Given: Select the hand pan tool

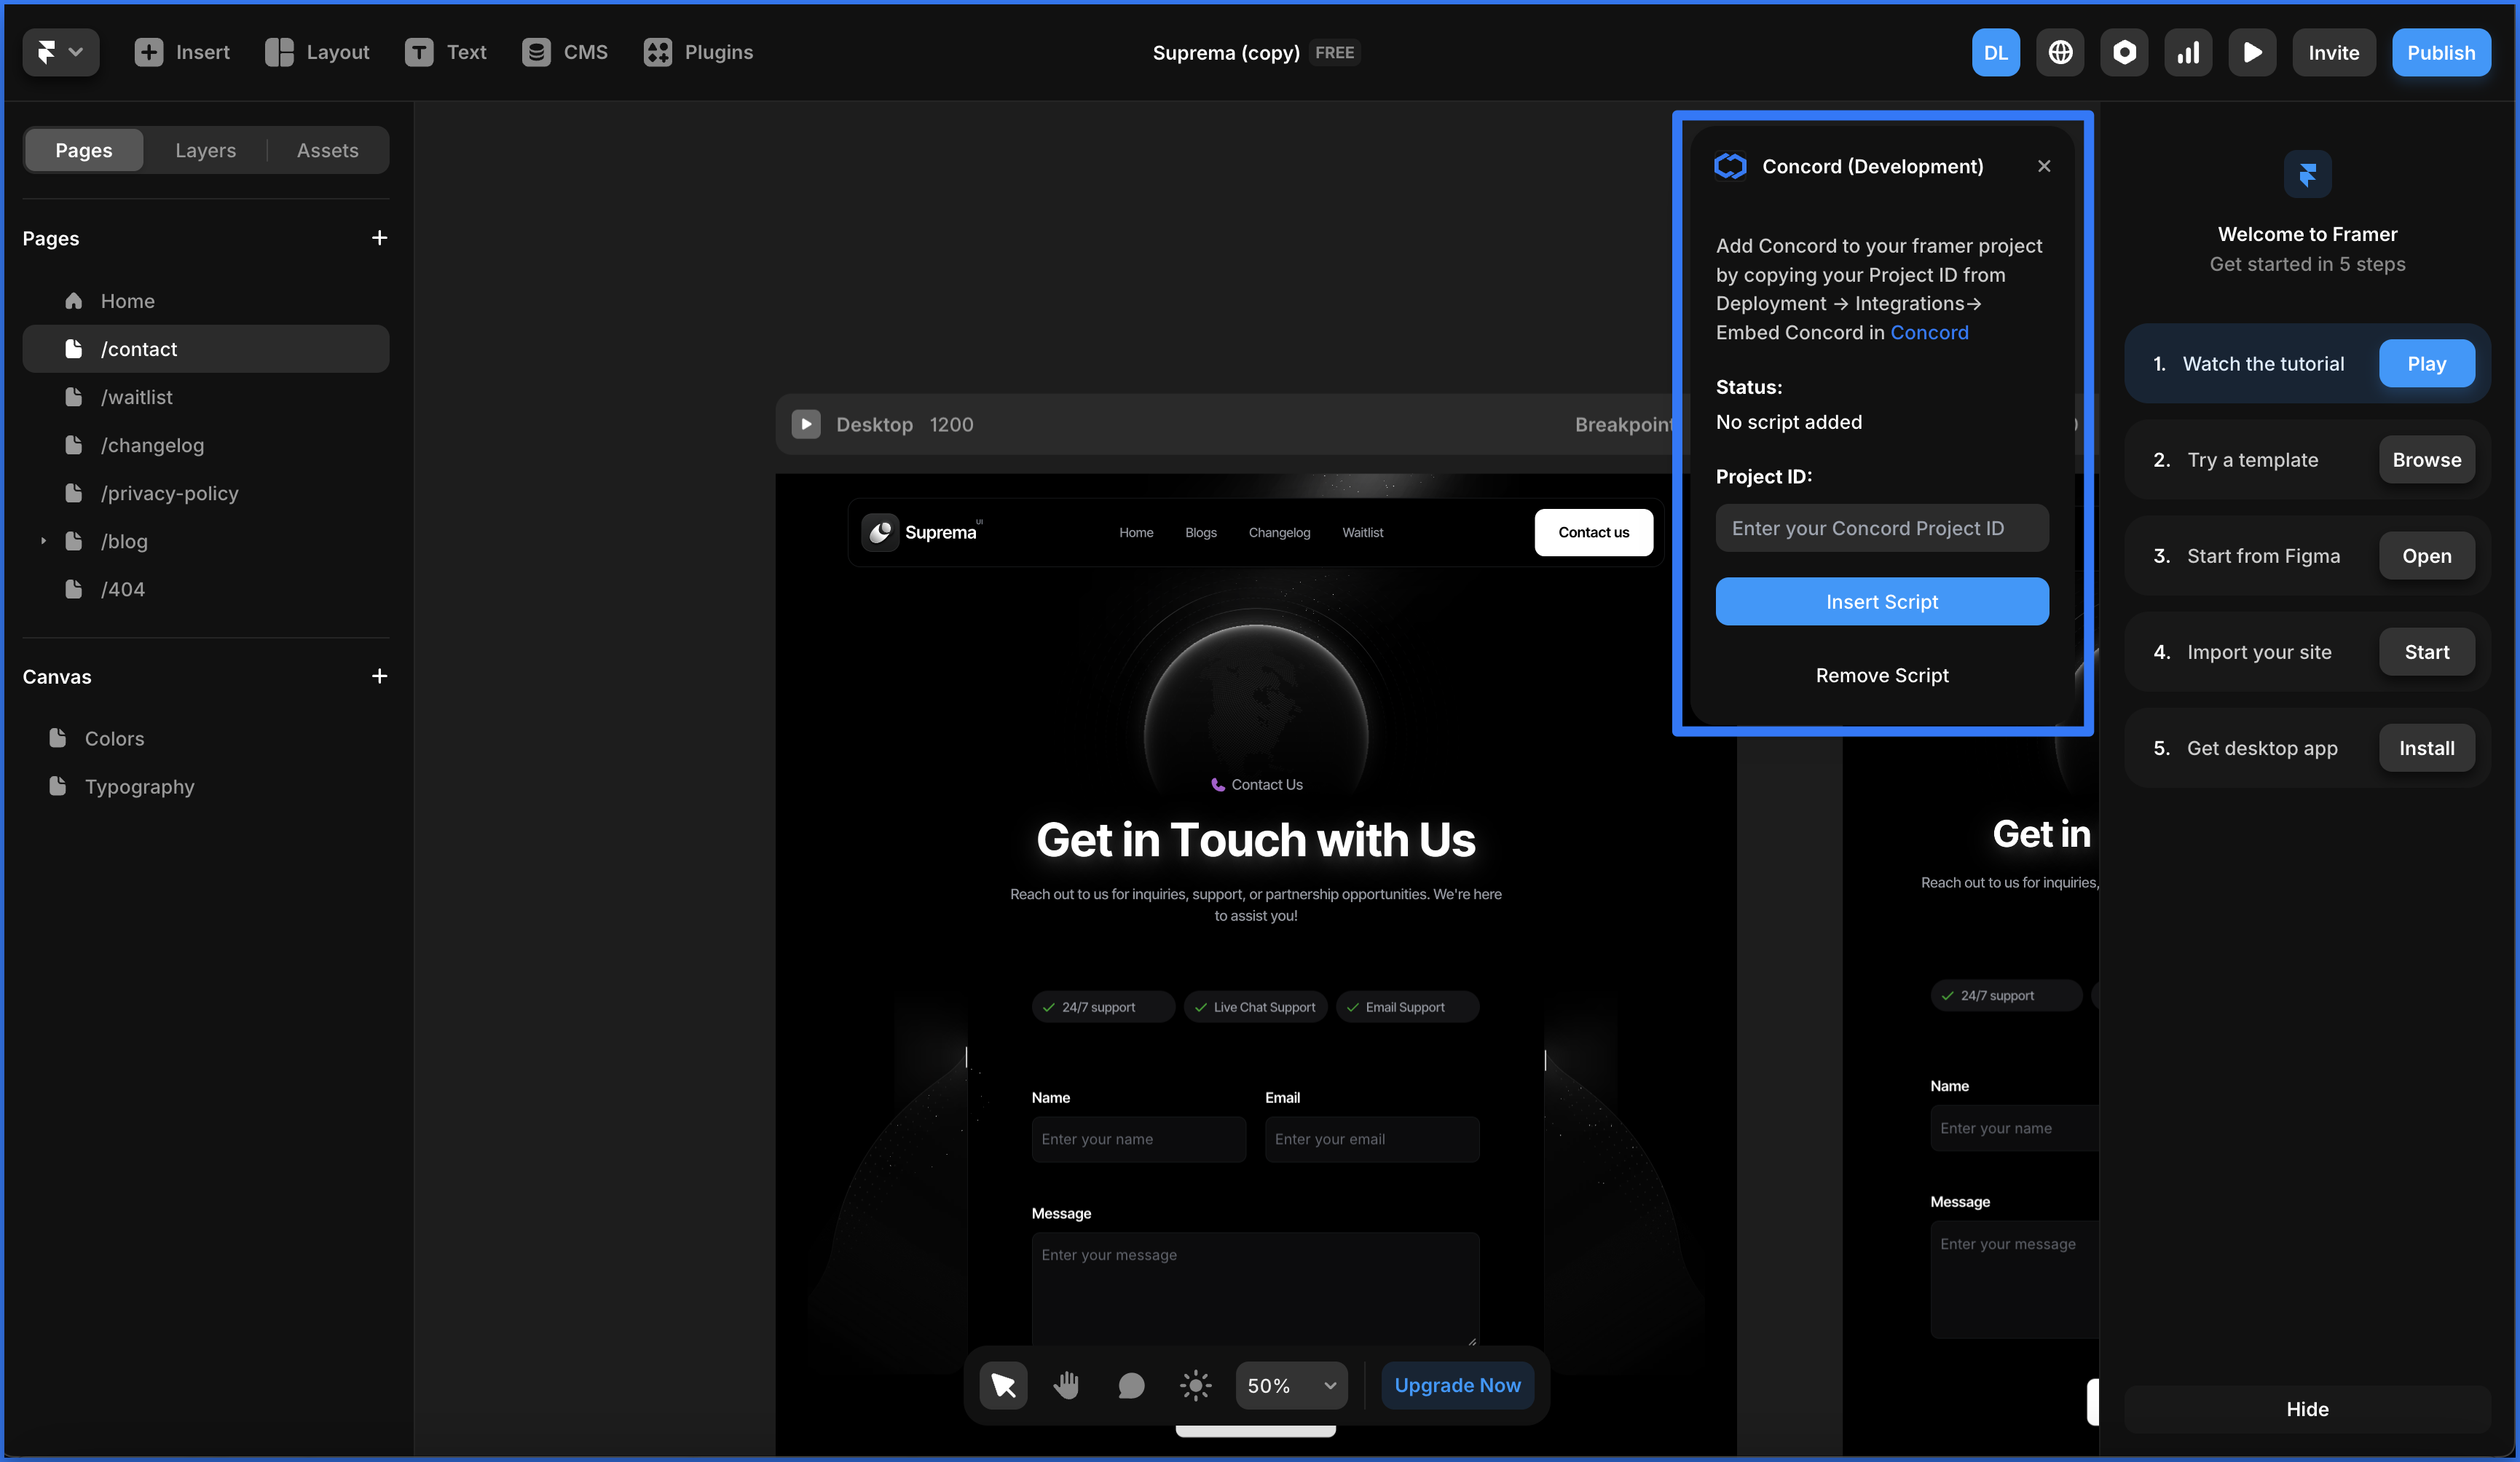Looking at the screenshot, I should click(1067, 1385).
